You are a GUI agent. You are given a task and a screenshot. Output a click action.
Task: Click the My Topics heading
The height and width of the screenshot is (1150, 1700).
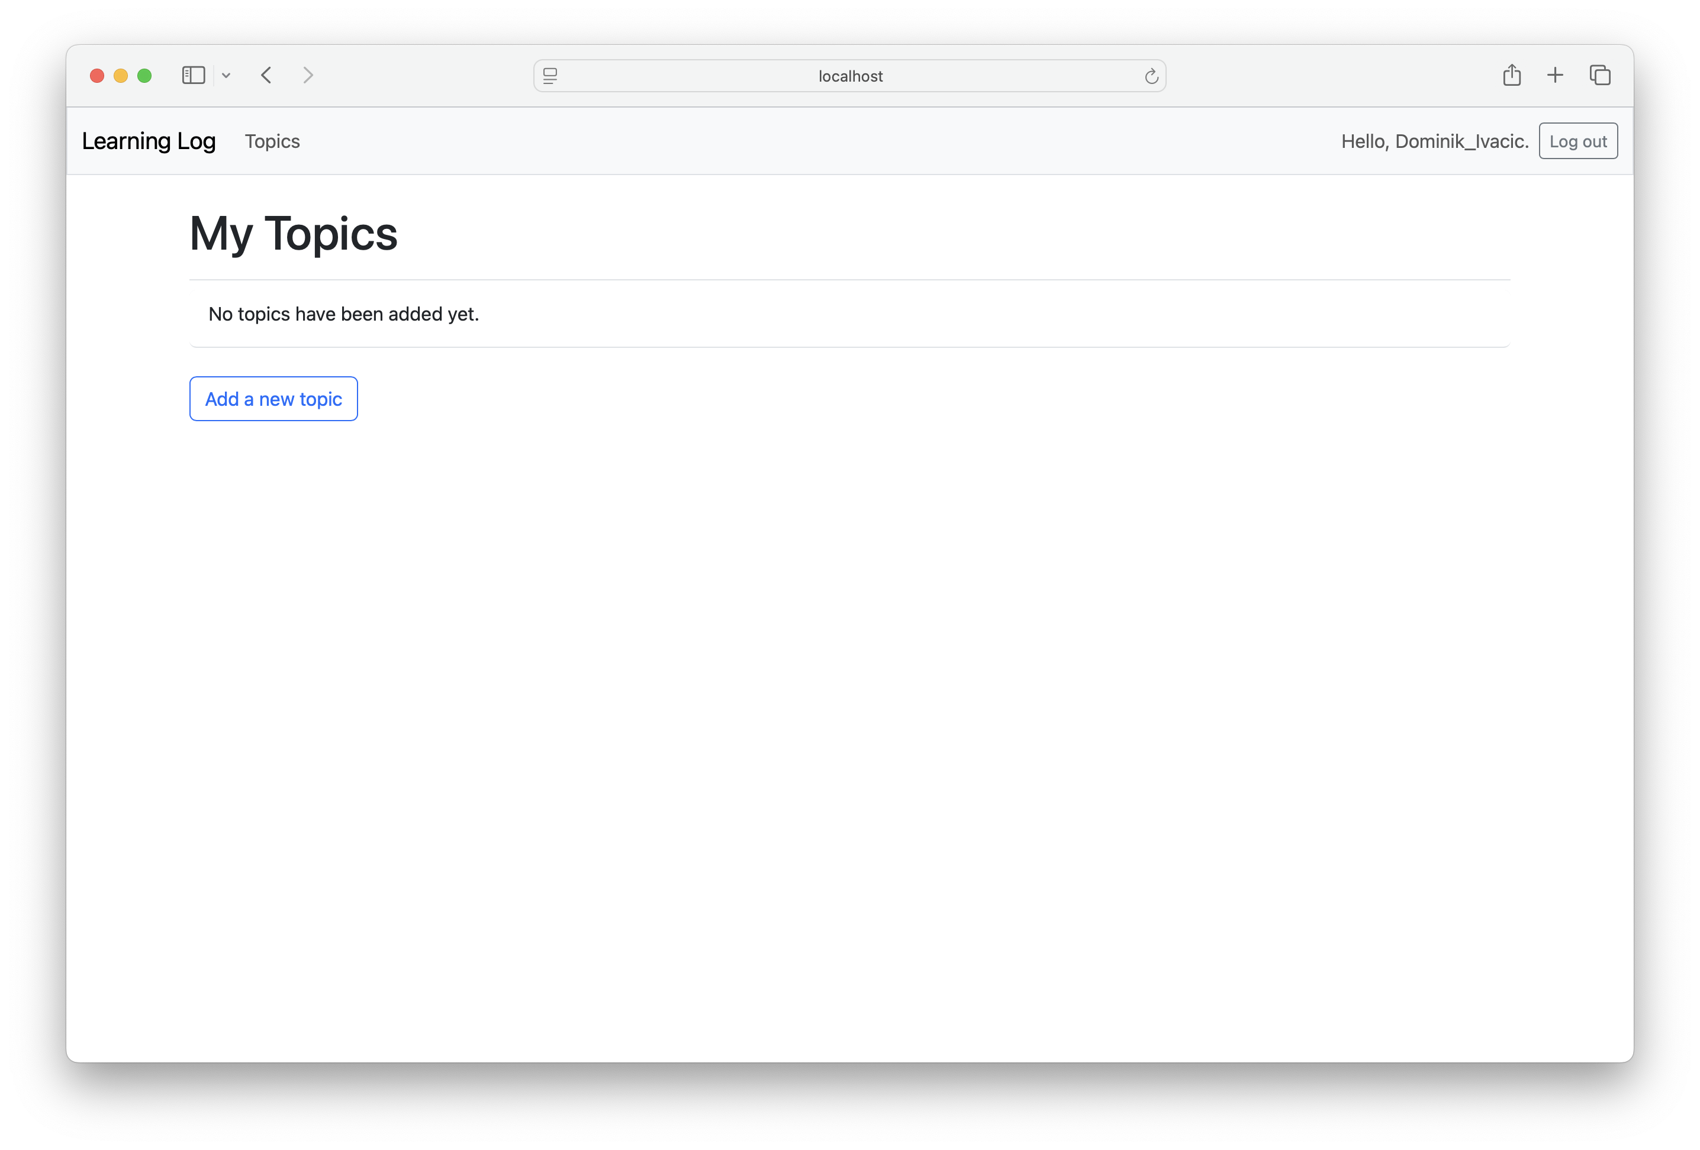coord(294,232)
